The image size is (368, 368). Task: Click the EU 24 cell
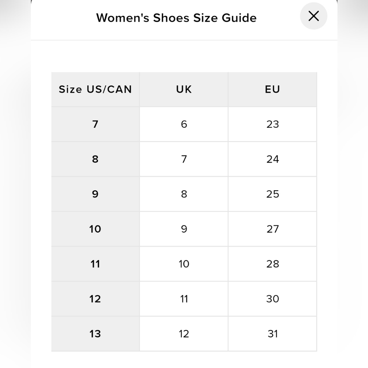[x=272, y=159]
